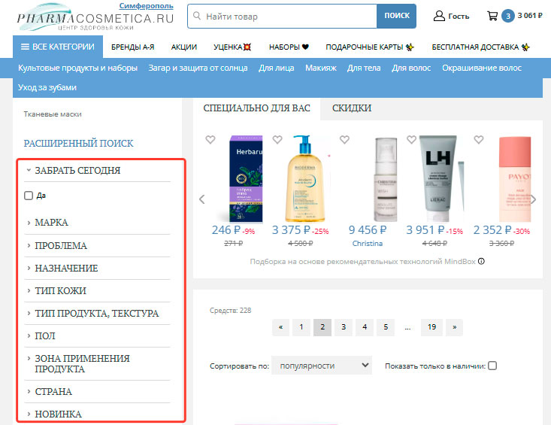Open 'Загар и защита от солнца' category
551x425 pixels.
point(198,68)
